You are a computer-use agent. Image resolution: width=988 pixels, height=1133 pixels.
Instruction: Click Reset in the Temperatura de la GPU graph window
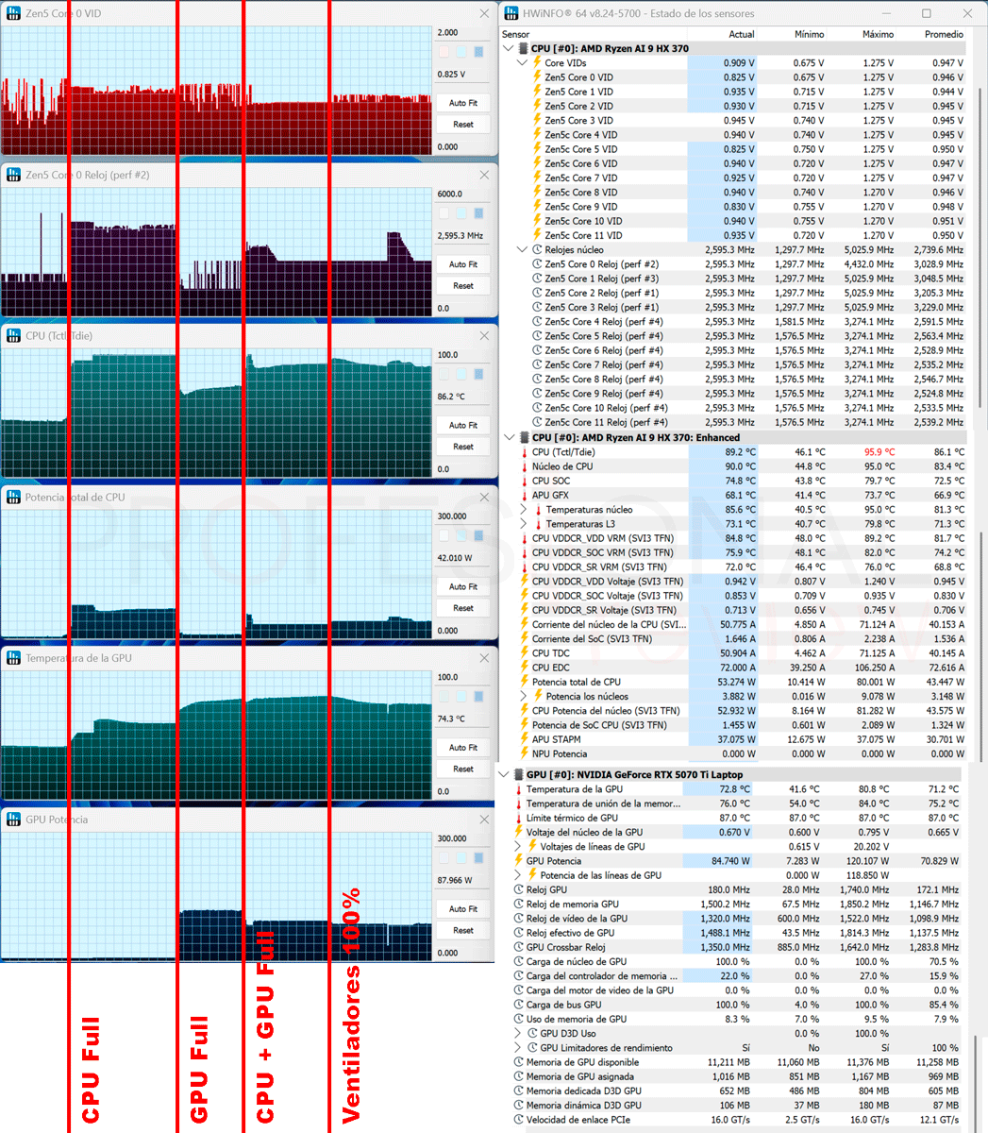click(x=463, y=769)
